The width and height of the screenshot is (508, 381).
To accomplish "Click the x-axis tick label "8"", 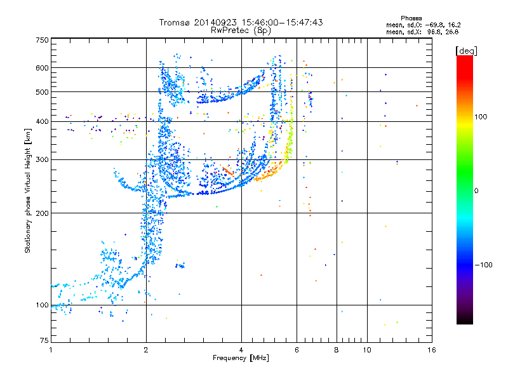I will click(337, 350).
